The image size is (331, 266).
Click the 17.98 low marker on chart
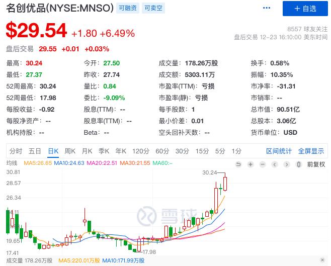[x=149, y=252]
